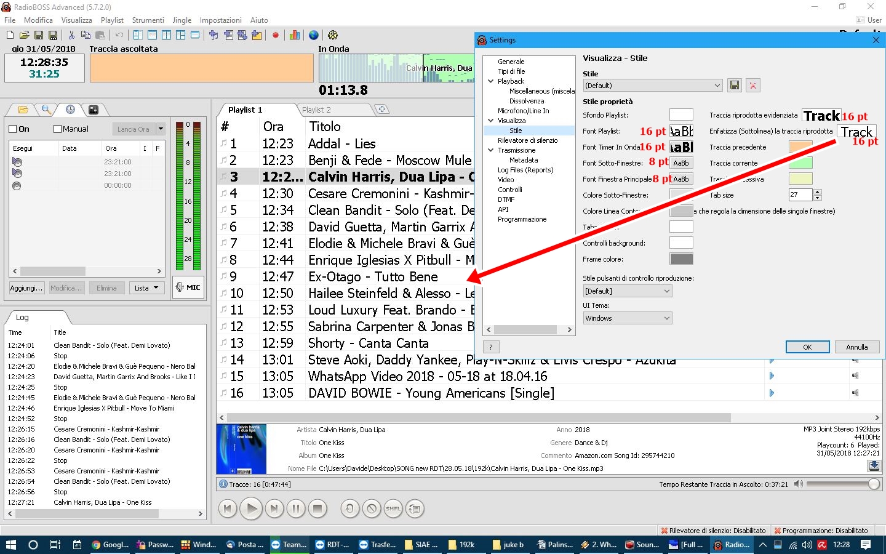Pause playback with the pause button
This screenshot has height=554, width=886.
pos(296,508)
